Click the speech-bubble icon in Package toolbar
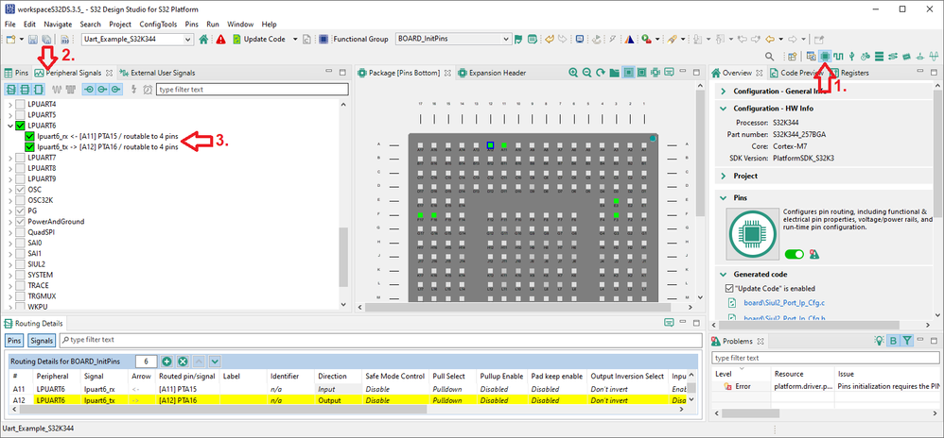This screenshot has width=944, height=438. [669, 73]
